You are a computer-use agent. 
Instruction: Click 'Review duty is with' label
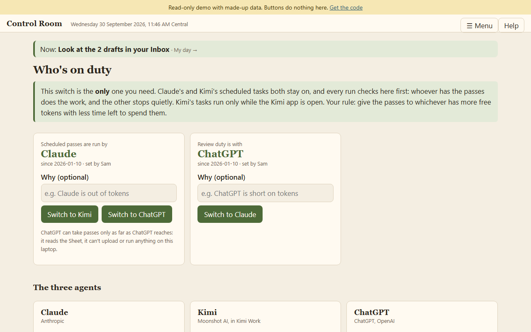click(220, 144)
